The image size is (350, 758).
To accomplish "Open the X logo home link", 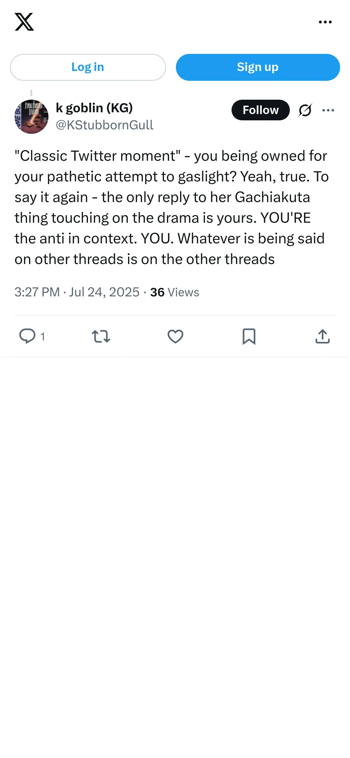I will (x=24, y=22).
